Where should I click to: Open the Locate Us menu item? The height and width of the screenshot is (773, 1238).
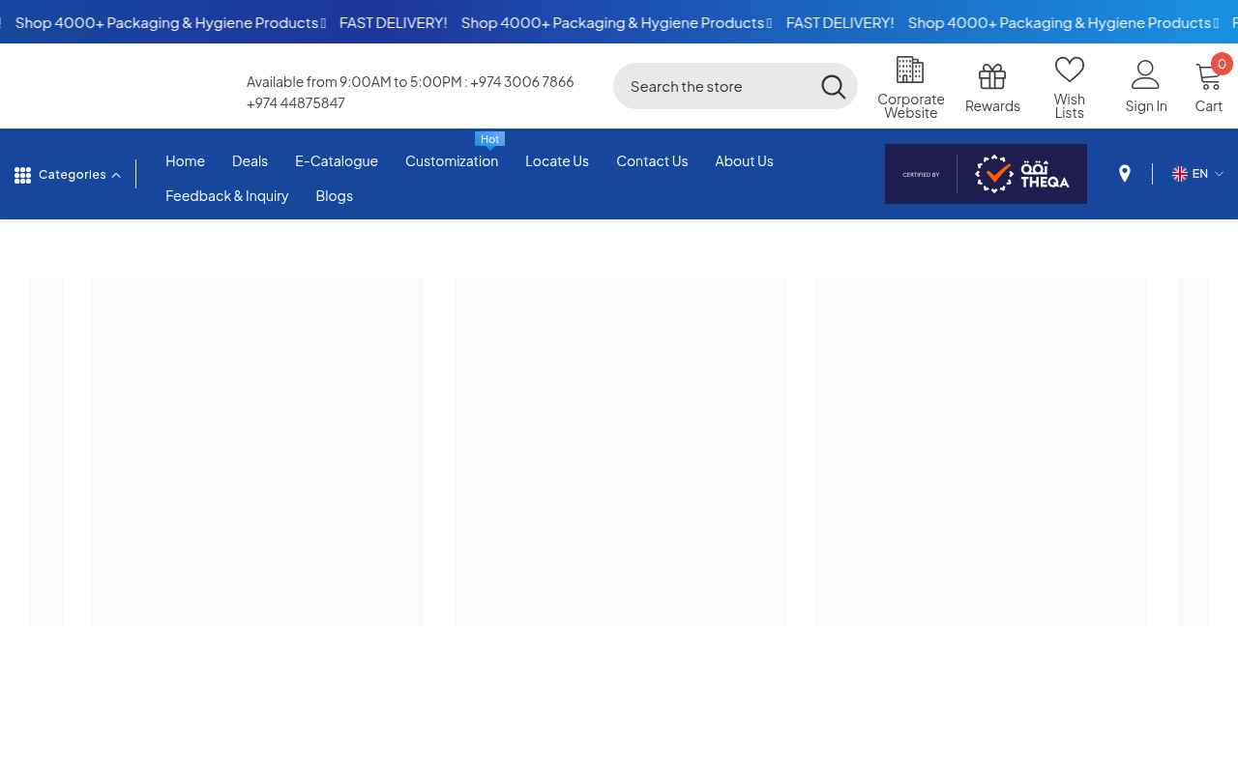(557, 160)
